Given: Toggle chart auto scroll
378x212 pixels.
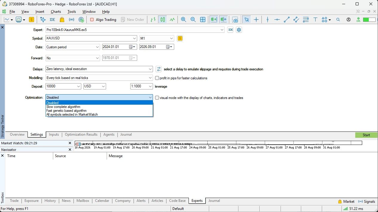Looking at the screenshot, I should click(x=214, y=20).
